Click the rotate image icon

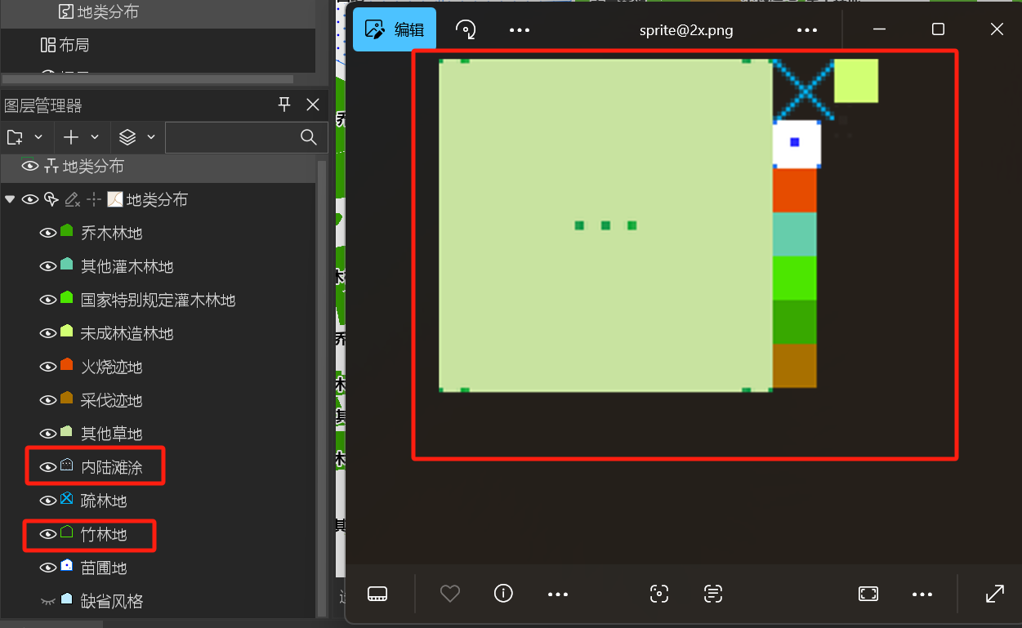click(466, 30)
